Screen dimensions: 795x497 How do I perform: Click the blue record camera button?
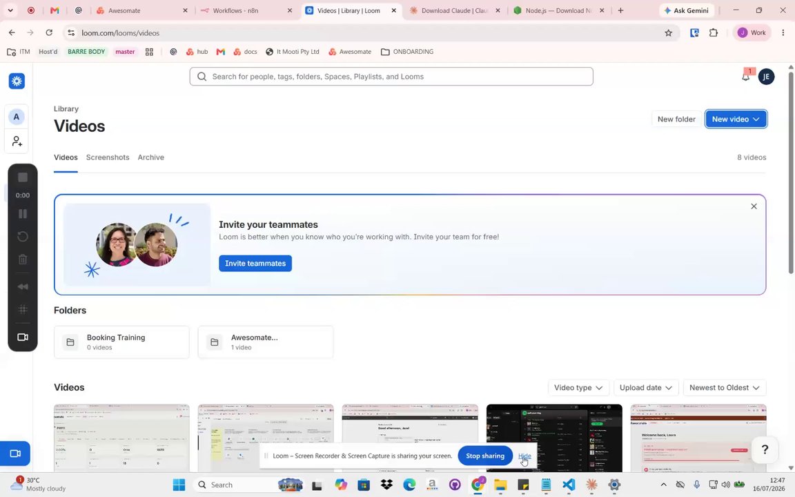pyautogui.click(x=15, y=454)
